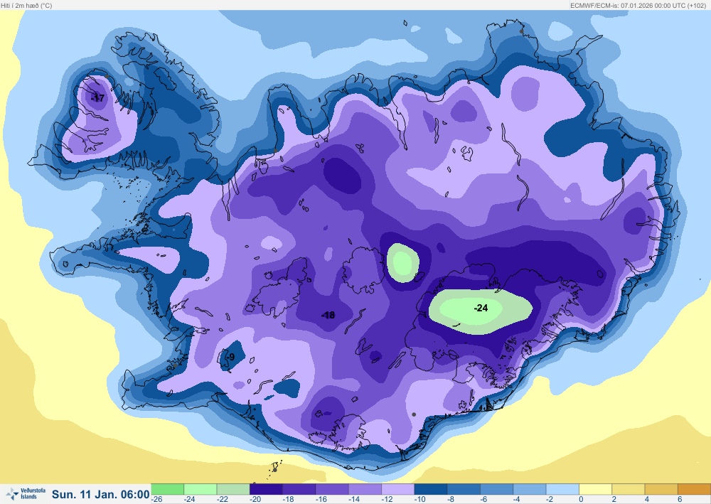Select the legend swatch between -18 and -16
This screenshot has height=504, width=711.
(x=299, y=489)
